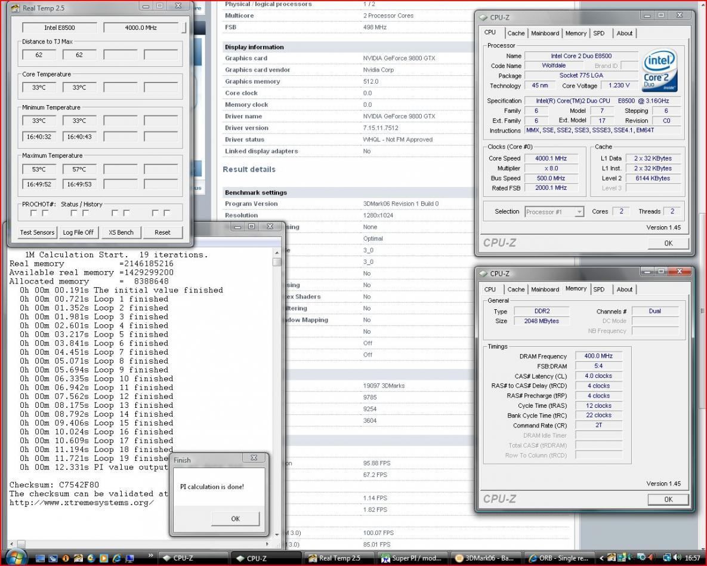707x566 pixels.
Task: Click the red tray icon left of network
Action: [651, 558]
